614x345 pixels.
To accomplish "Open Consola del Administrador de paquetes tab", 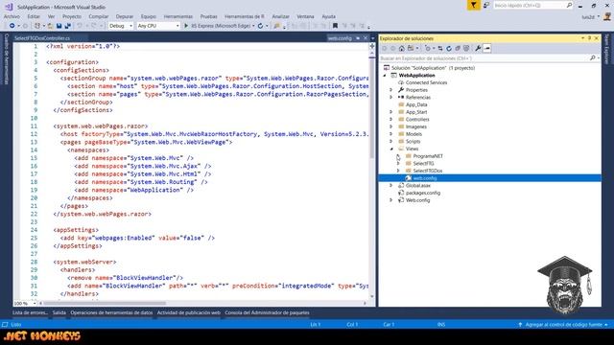I will 267,312.
